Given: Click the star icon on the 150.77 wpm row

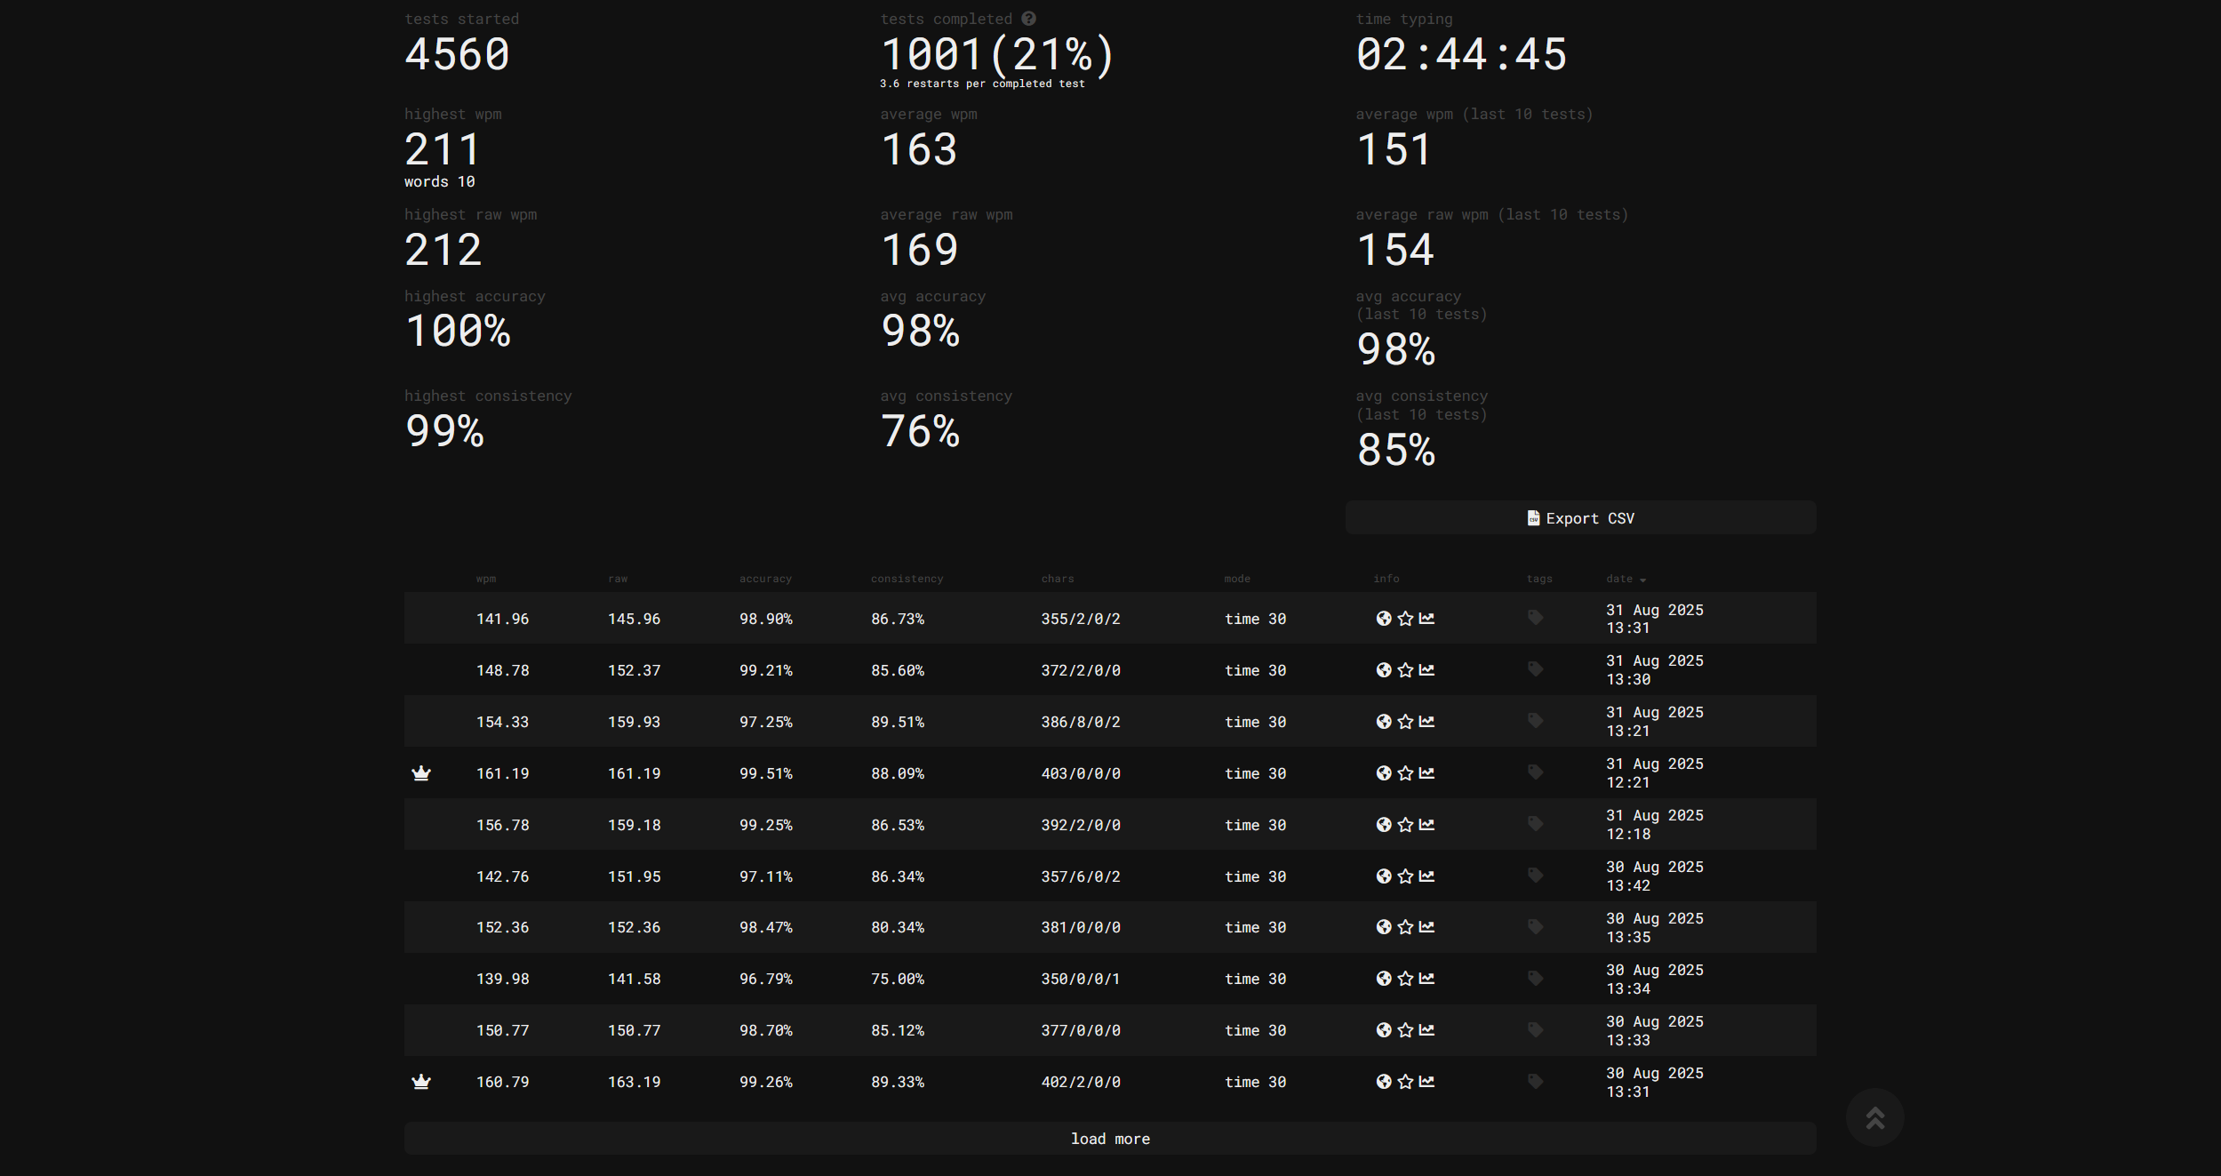Looking at the screenshot, I should click(x=1405, y=1030).
